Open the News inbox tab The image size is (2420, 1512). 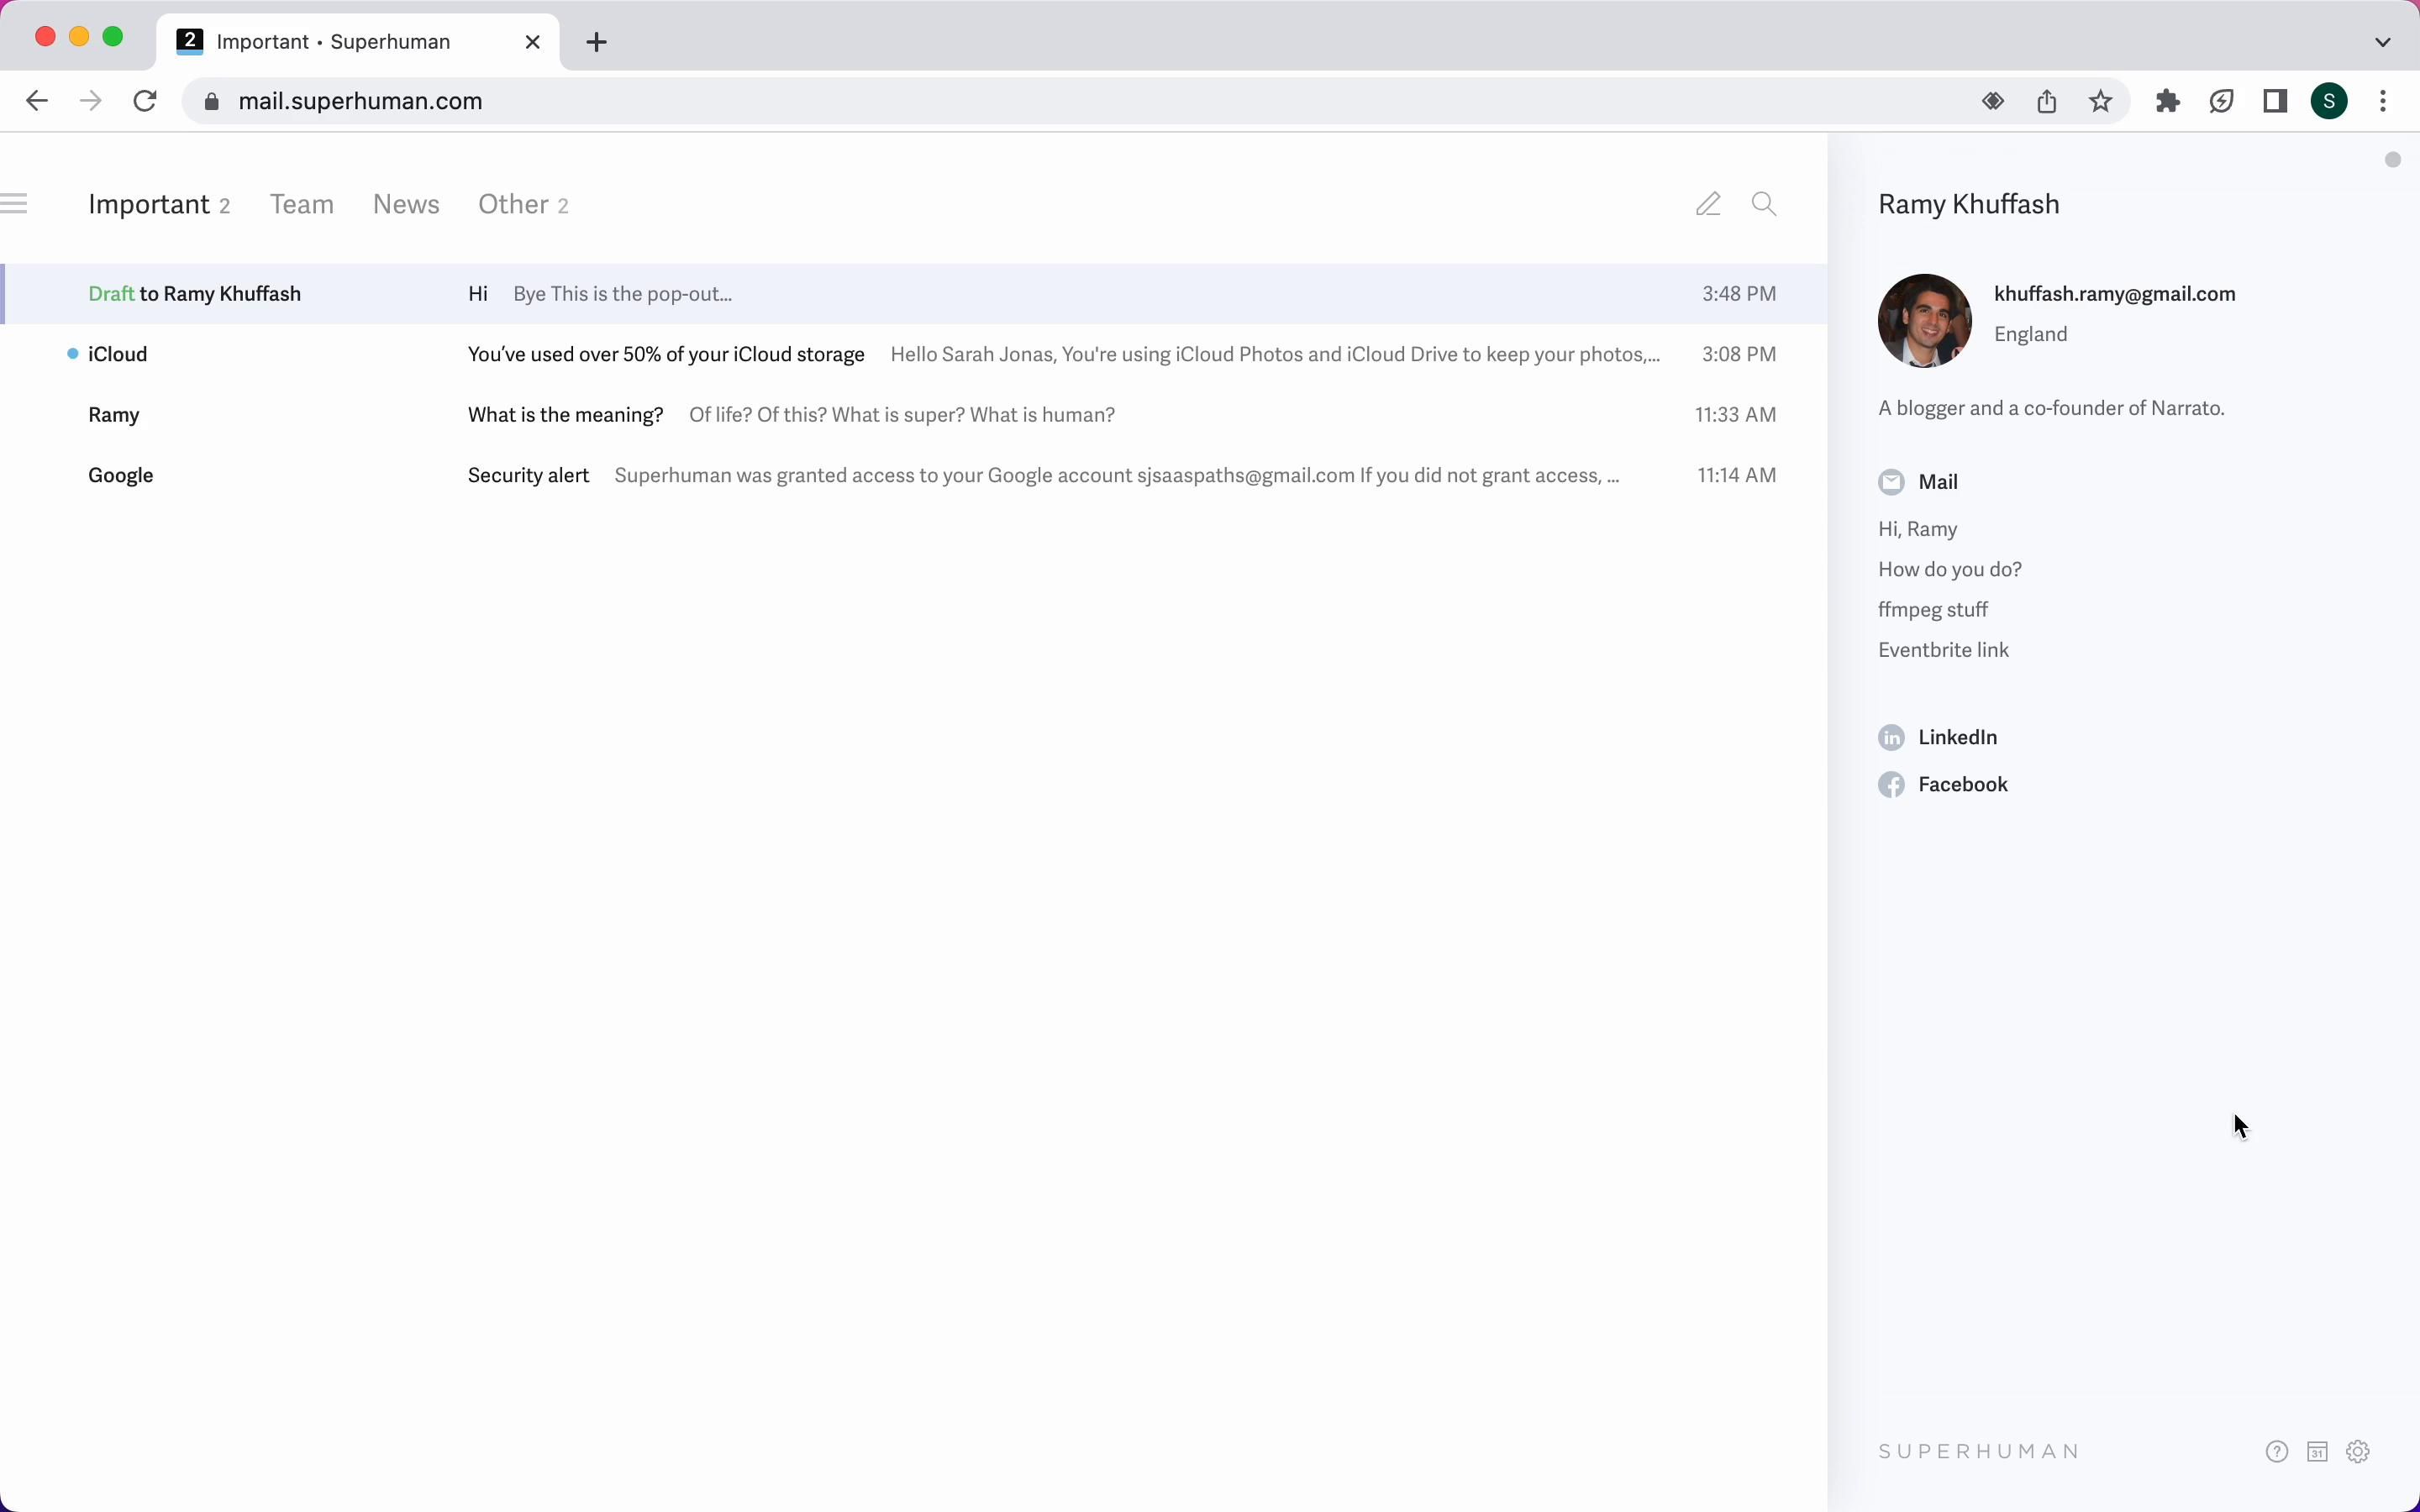(406, 204)
